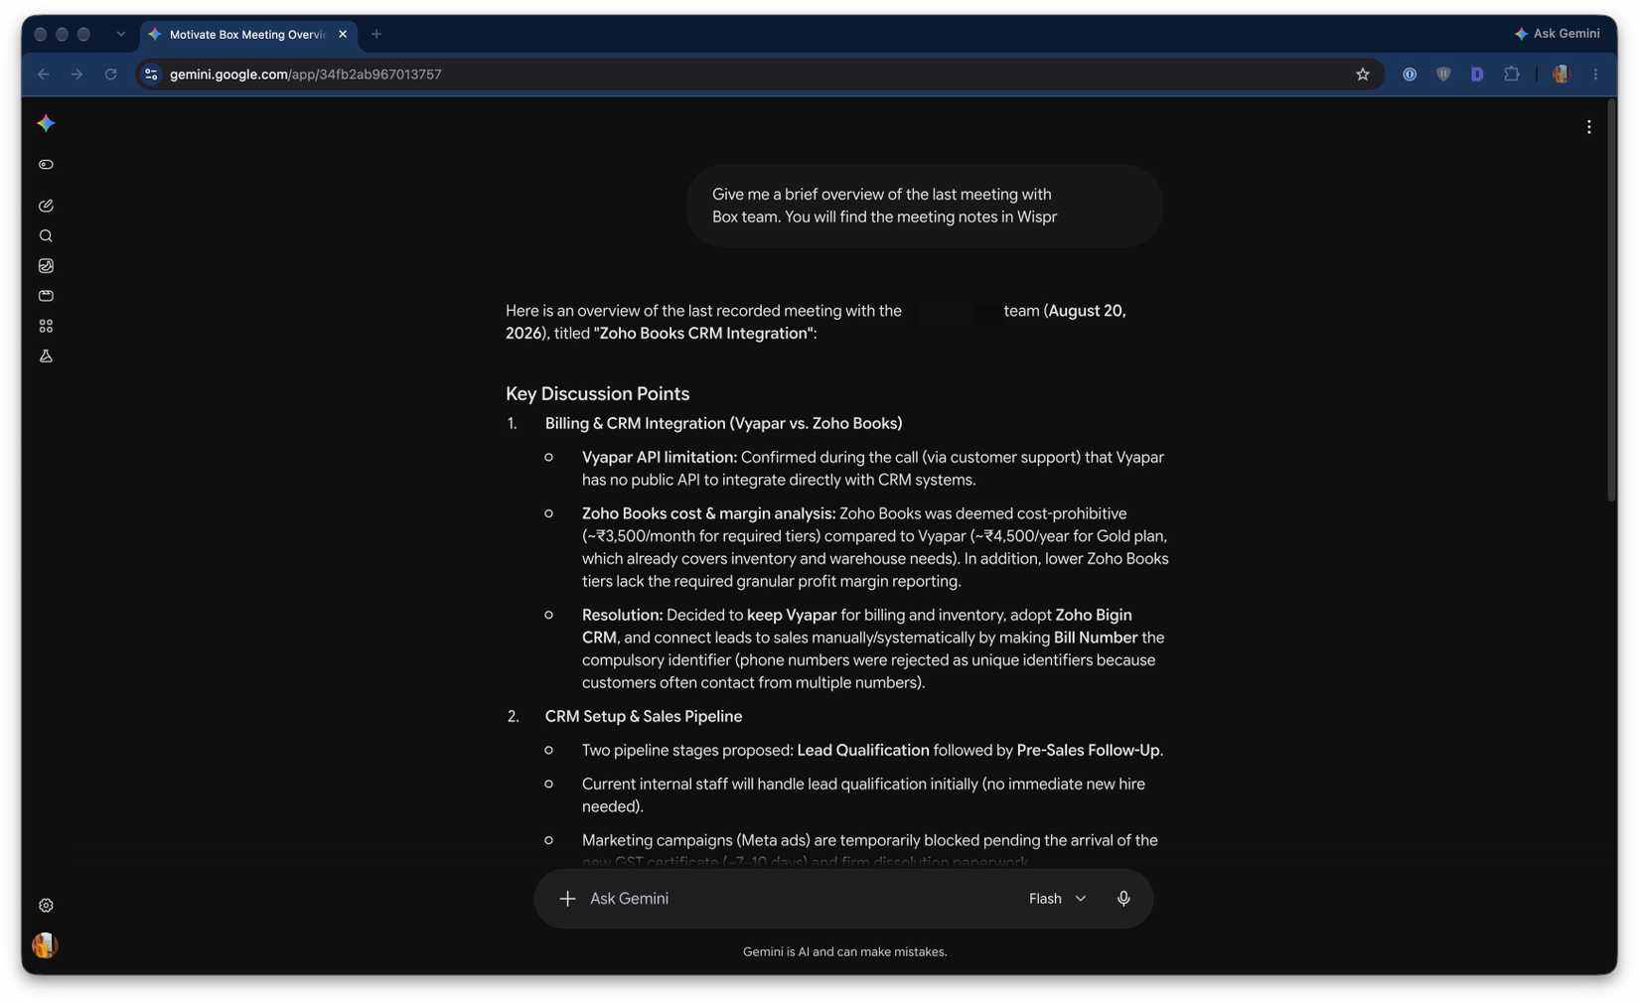Click the 'CRM Setup & Sales Pipeline' heading
This screenshot has height=1003, width=1639.
pyautogui.click(x=644, y=717)
